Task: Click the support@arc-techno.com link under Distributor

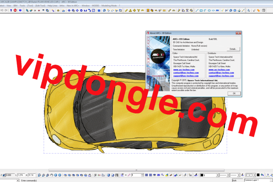Action: (221, 76)
